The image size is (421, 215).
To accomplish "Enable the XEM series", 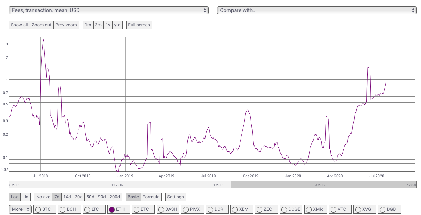I will click(x=242, y=209).
